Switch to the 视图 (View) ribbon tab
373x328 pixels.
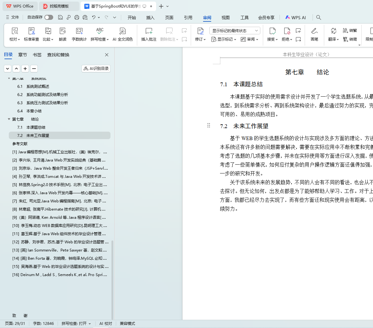click(x=225, y=18)
